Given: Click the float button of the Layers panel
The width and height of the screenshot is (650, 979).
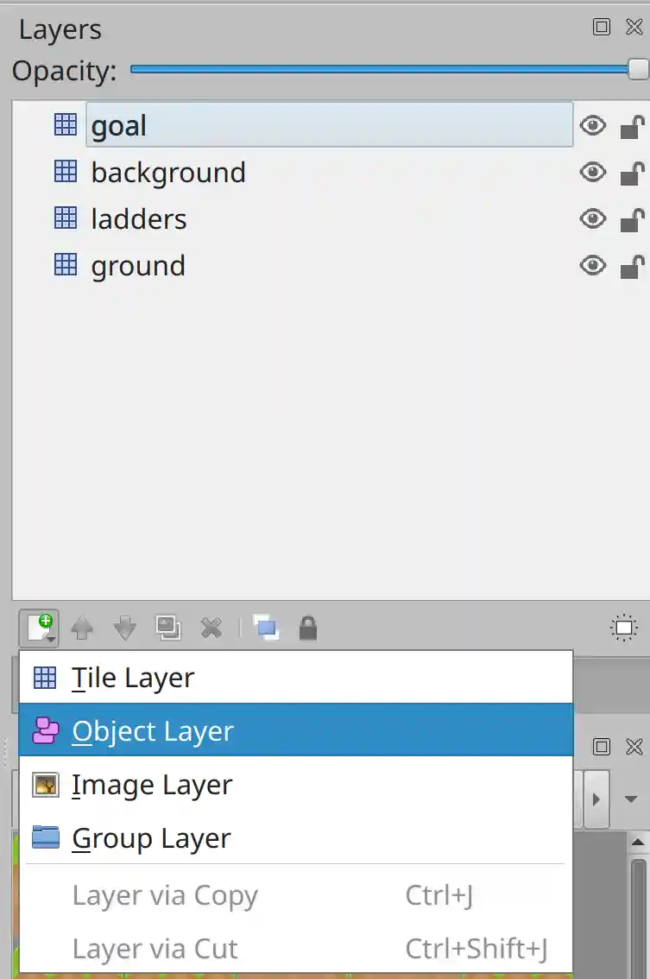Looking at the screenshot, I should point(601,27).
